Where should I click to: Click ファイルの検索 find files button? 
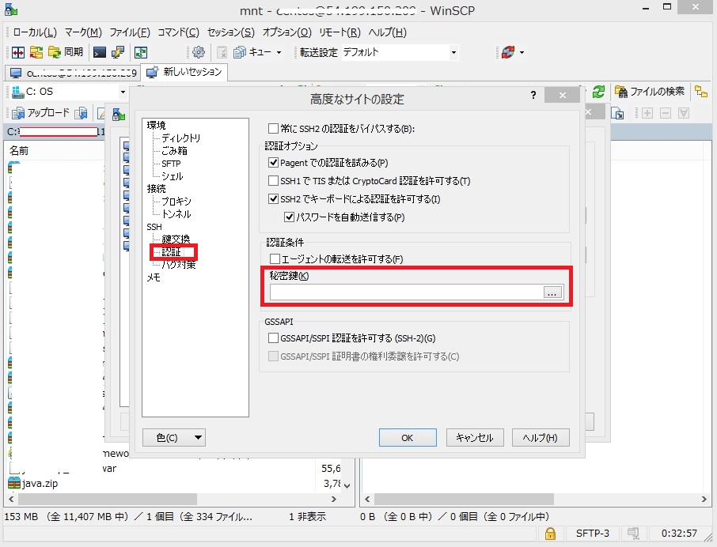(x=650, y=92)
